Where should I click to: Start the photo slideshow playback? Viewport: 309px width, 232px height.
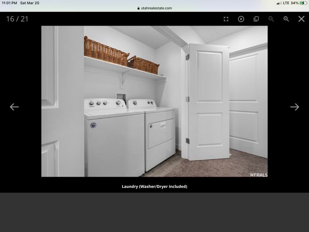[x=241, y=19]
